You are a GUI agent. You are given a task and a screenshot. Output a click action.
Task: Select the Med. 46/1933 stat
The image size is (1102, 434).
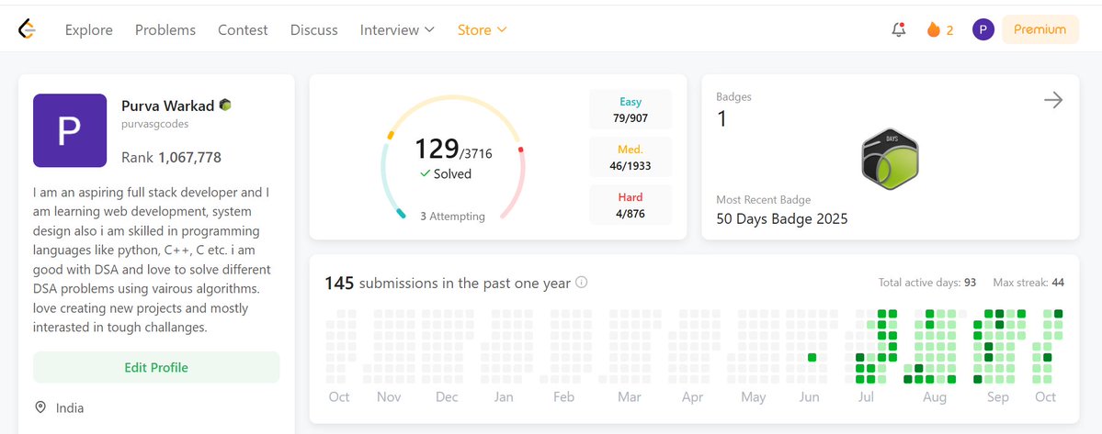pos(631,157)
